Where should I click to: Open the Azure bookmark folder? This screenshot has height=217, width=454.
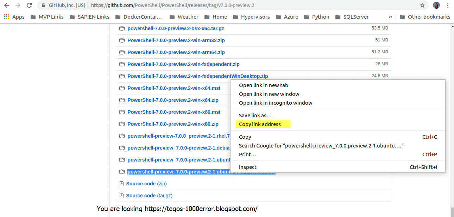click(x=287, y=17)
